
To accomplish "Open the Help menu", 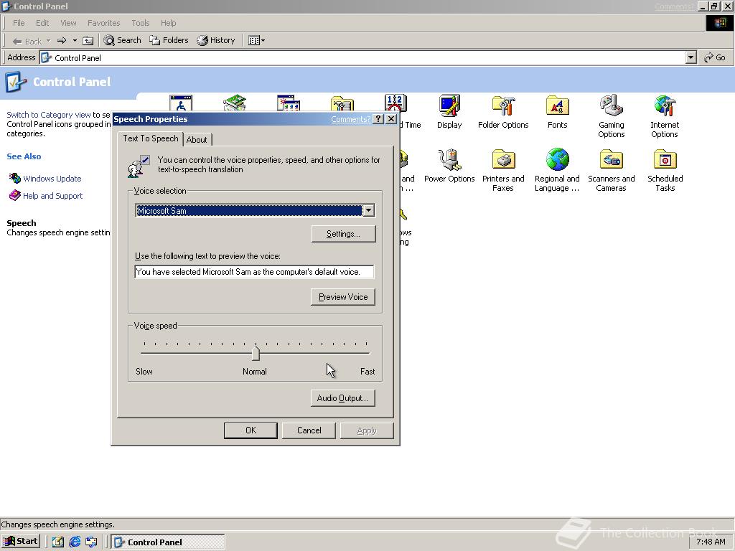I will pyautogui.click(x=168, y=23).
